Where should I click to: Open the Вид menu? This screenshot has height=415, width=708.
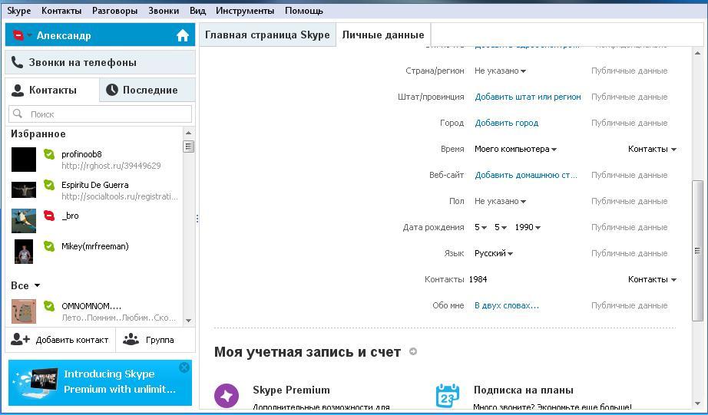pyautogui.click(x=197, y=11)
